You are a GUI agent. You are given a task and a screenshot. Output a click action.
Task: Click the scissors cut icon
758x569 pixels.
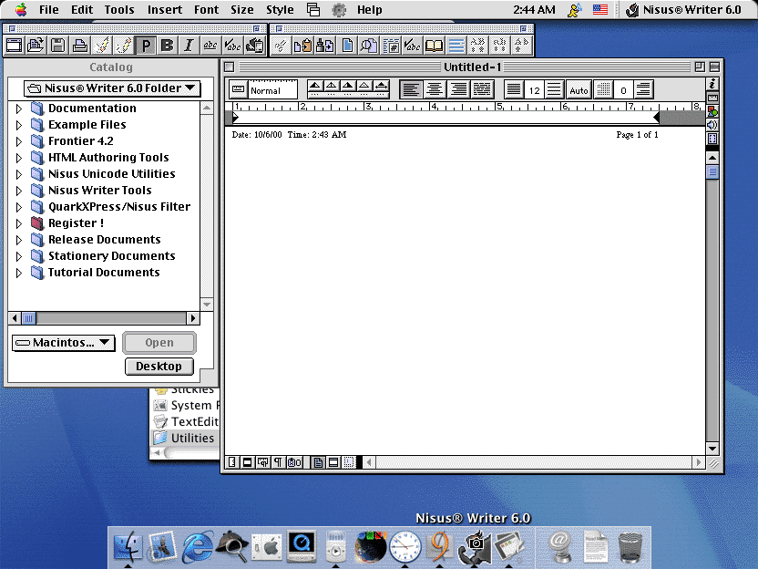tap(281, 46)
